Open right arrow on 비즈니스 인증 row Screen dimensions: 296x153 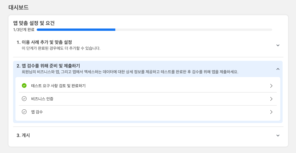[x=271, y=99]
